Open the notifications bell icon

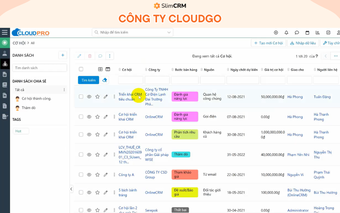[286, 32]
